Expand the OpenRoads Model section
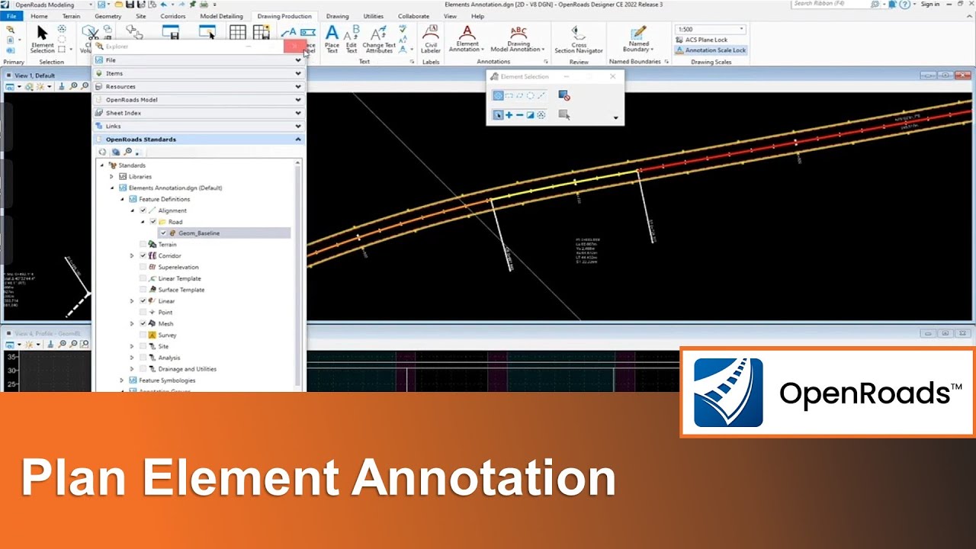Screen dimensions: 976x549 (x=198, y=100)
